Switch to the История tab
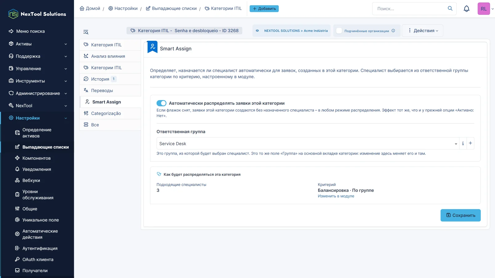The height and width of the screenshot is (278, 495). click(x=110, y=79)
